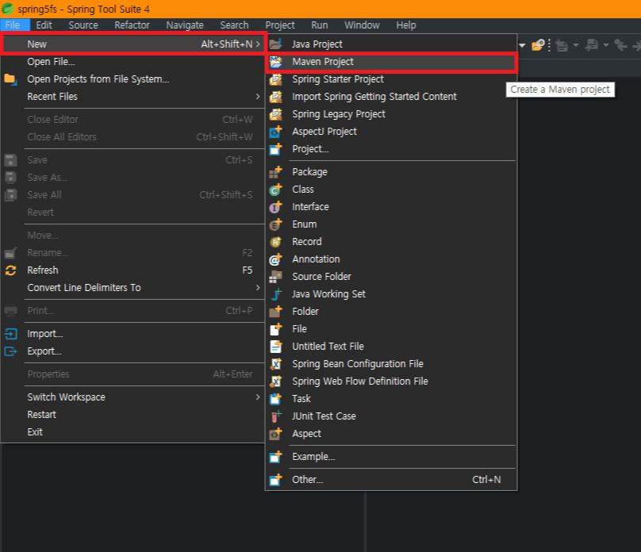641x552 pixels.
Task: Click the Untitled Text File icon
Action: pyautogui.click(x=276, y=347)
